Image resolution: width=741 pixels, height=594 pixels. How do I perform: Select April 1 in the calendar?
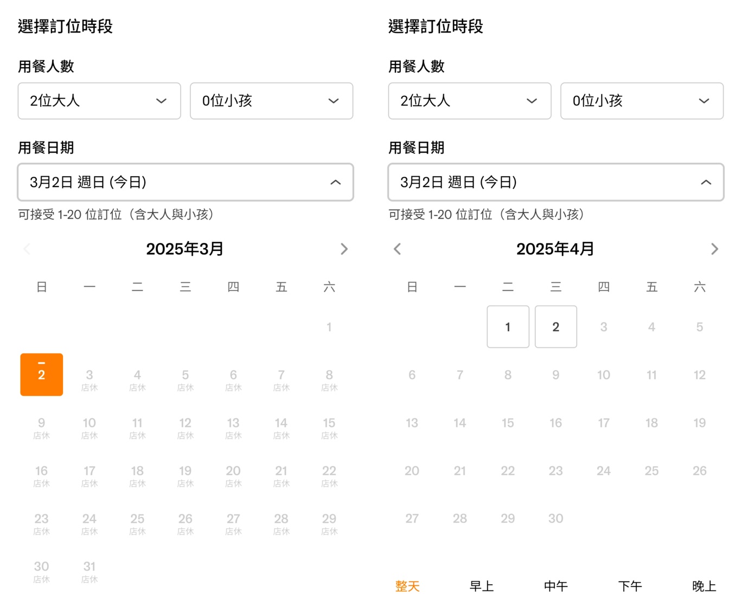508,327
